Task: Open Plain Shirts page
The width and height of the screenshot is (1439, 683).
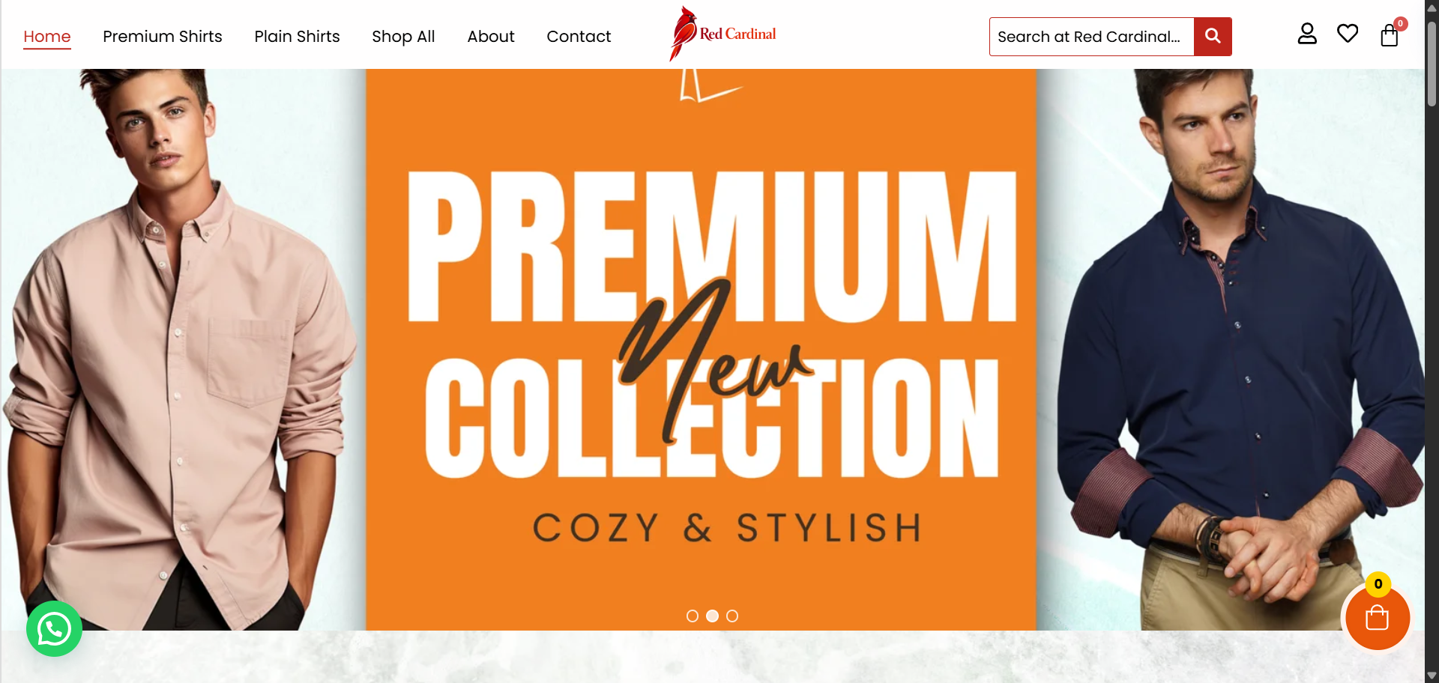Action: (x=297, y=37)
